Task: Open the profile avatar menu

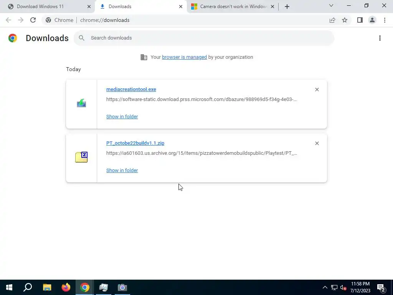Action: 372,20
